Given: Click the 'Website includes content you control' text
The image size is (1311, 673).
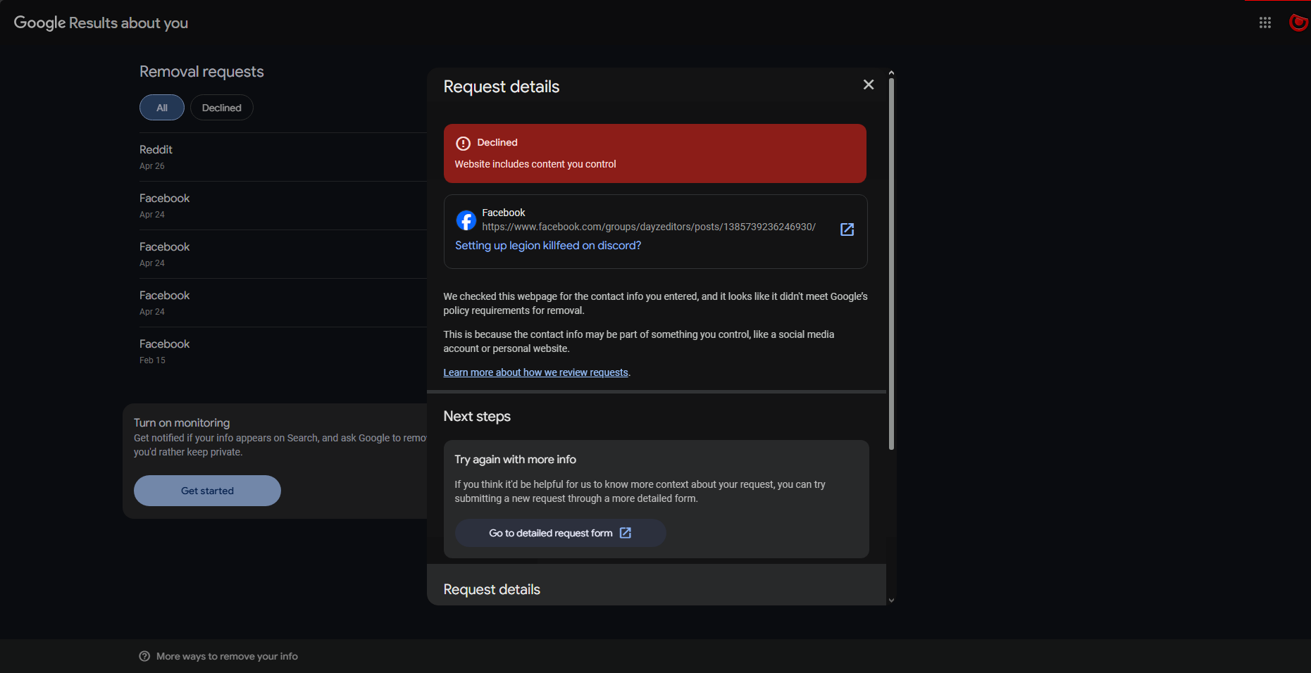Looking at the screenshot, I should (x=535, y=164).
